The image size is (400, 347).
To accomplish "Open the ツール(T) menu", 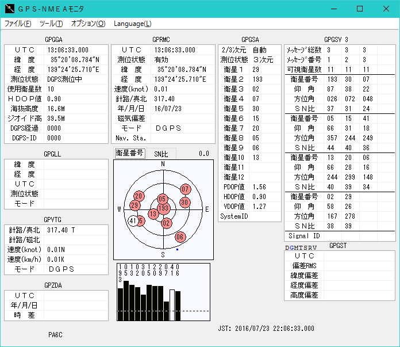I will (x=51, y=24).
